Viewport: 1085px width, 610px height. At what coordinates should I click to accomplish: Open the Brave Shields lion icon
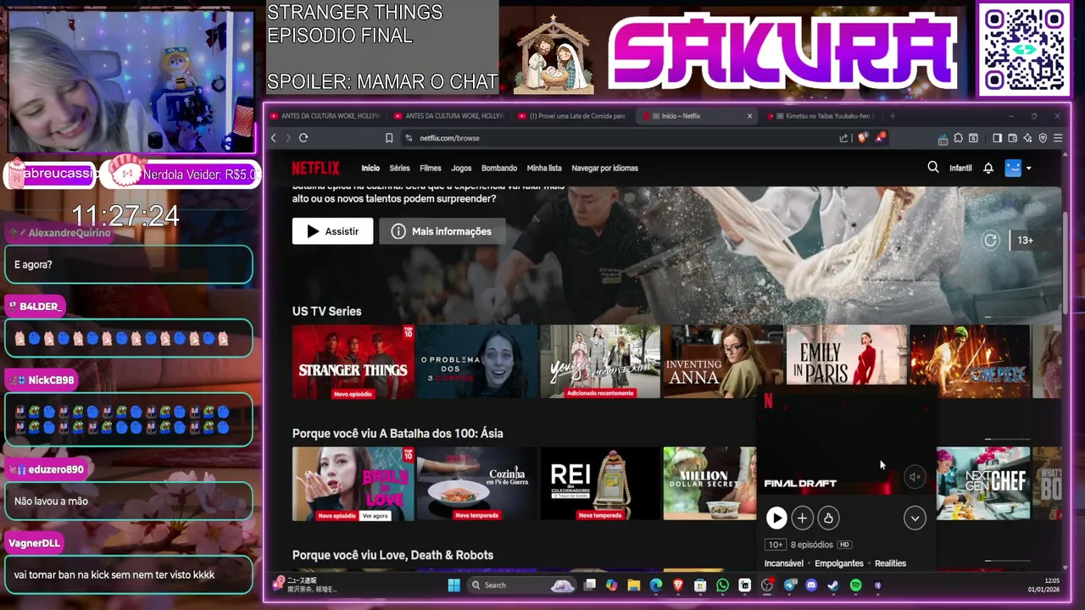(x=863, y=138)
